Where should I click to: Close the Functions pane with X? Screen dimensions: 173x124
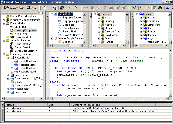tap(90, 14)
